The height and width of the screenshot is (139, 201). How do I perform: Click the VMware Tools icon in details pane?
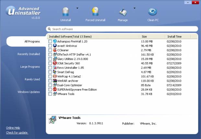[x=52, y=120]
